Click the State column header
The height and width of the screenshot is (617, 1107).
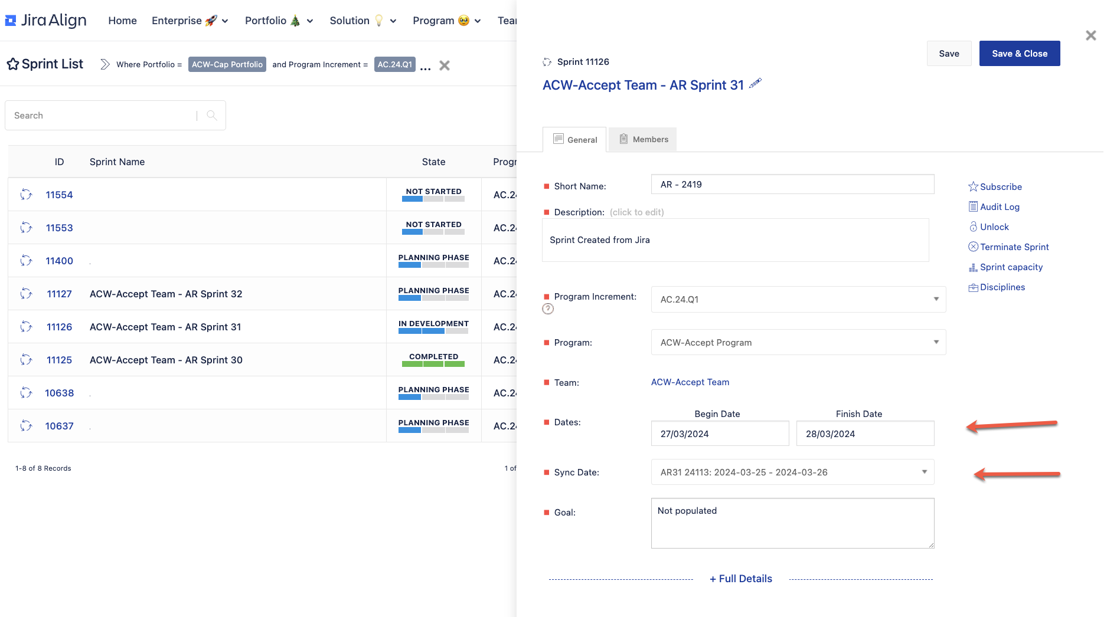(x=433, y=162)
